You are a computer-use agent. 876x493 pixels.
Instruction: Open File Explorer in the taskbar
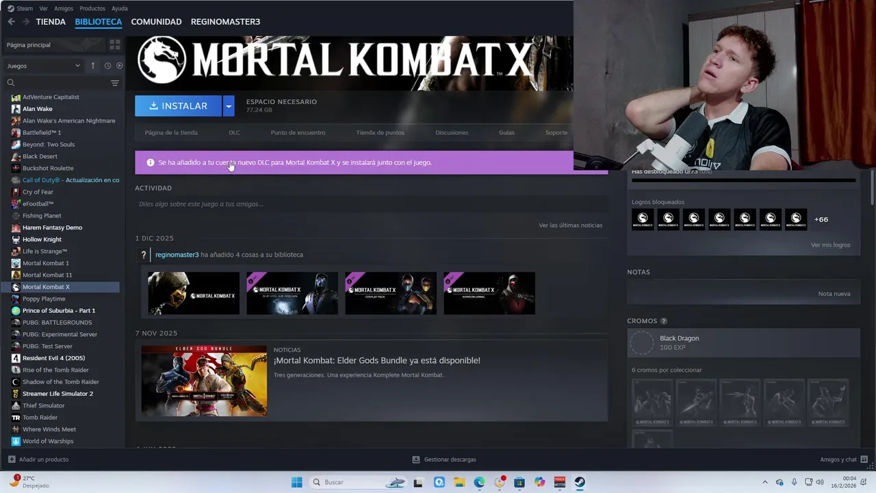point(459,482)
